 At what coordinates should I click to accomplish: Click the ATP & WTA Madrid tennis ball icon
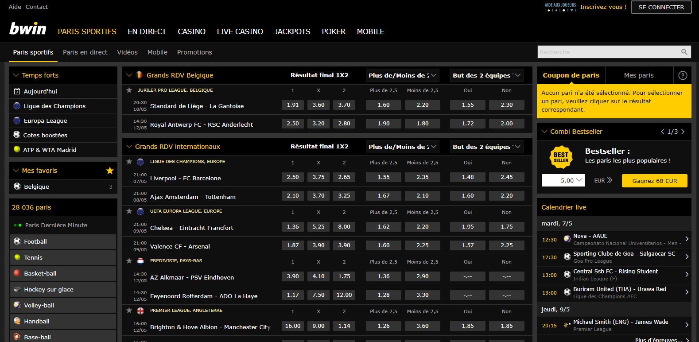pyautogui.click(x=17, y=149)
